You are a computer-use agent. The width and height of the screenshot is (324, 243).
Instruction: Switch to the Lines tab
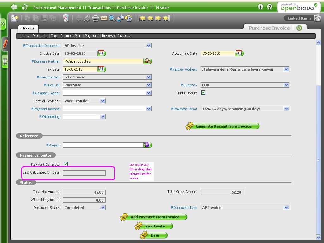(25, 36)
